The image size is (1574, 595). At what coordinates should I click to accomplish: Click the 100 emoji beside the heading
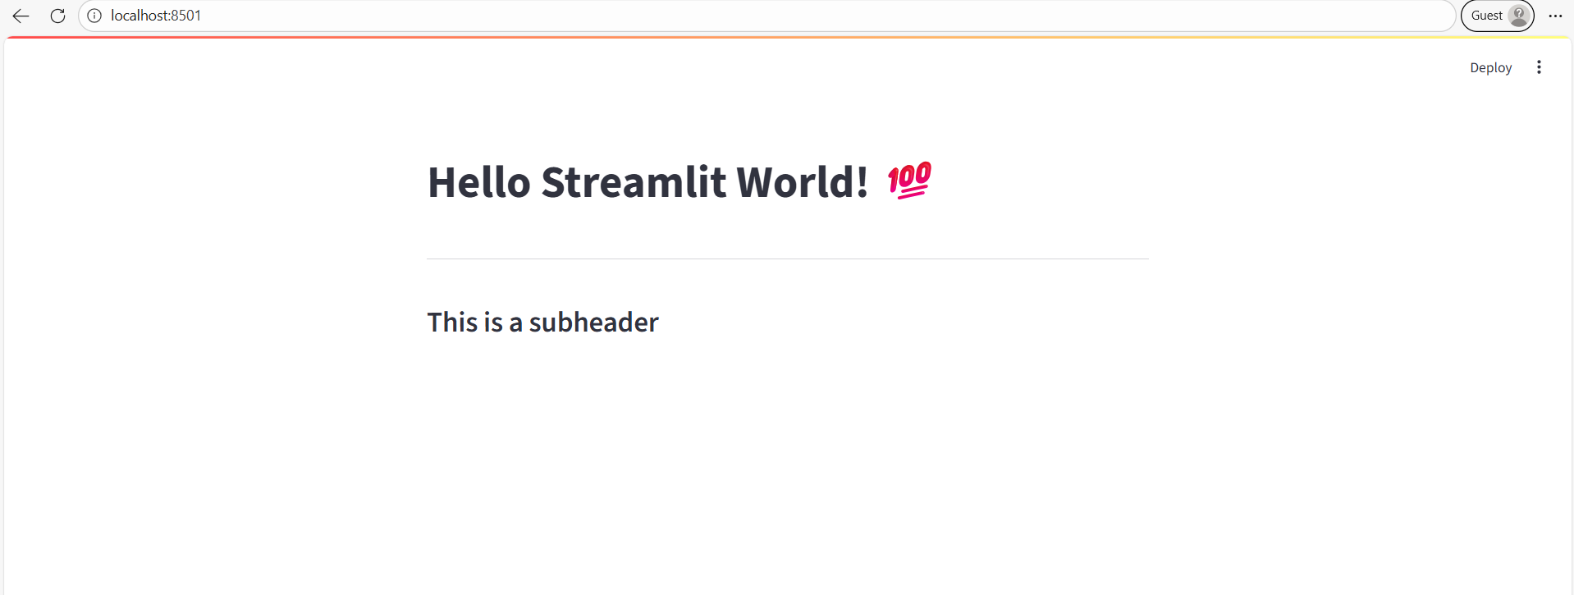(908, 181)
